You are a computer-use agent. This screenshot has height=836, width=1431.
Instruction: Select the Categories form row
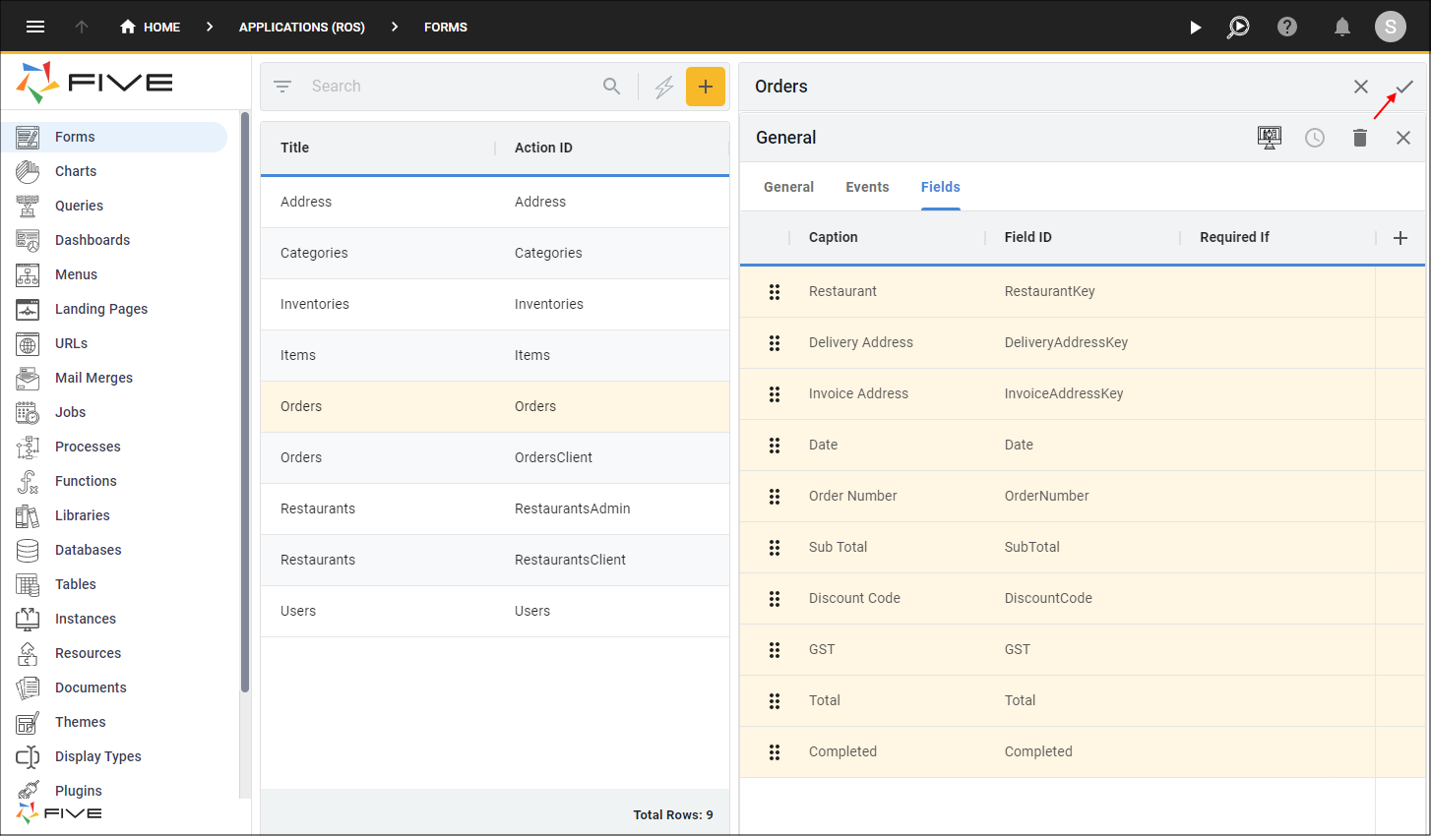point(495,253)
